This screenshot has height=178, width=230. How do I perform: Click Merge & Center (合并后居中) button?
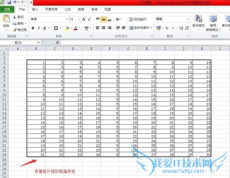139,28
